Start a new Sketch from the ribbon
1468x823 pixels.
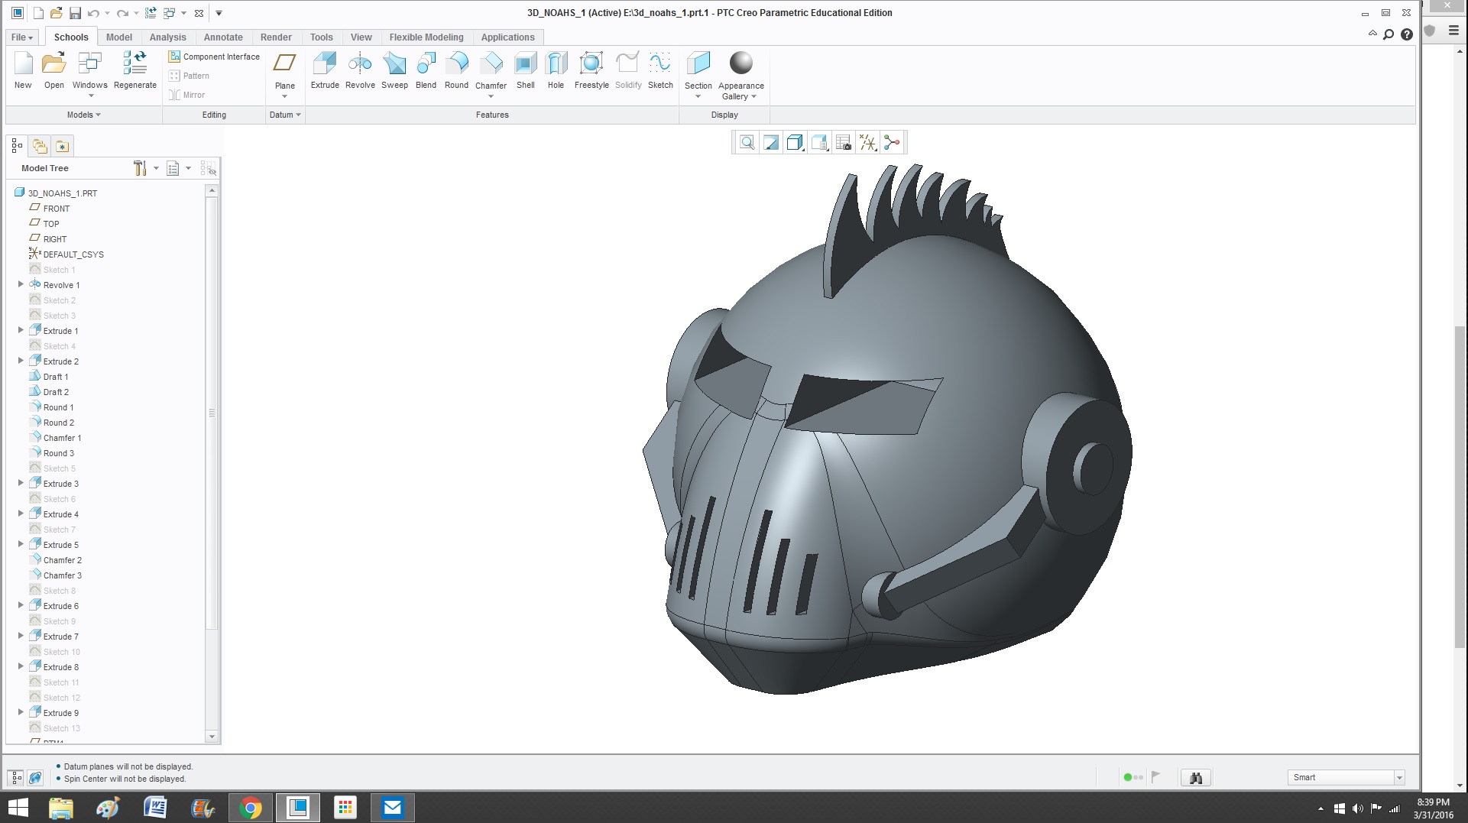coord(660,70)
